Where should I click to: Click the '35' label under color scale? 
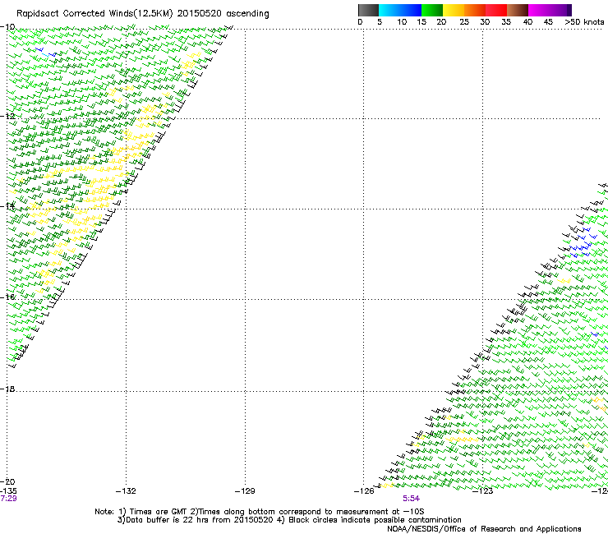506,22
